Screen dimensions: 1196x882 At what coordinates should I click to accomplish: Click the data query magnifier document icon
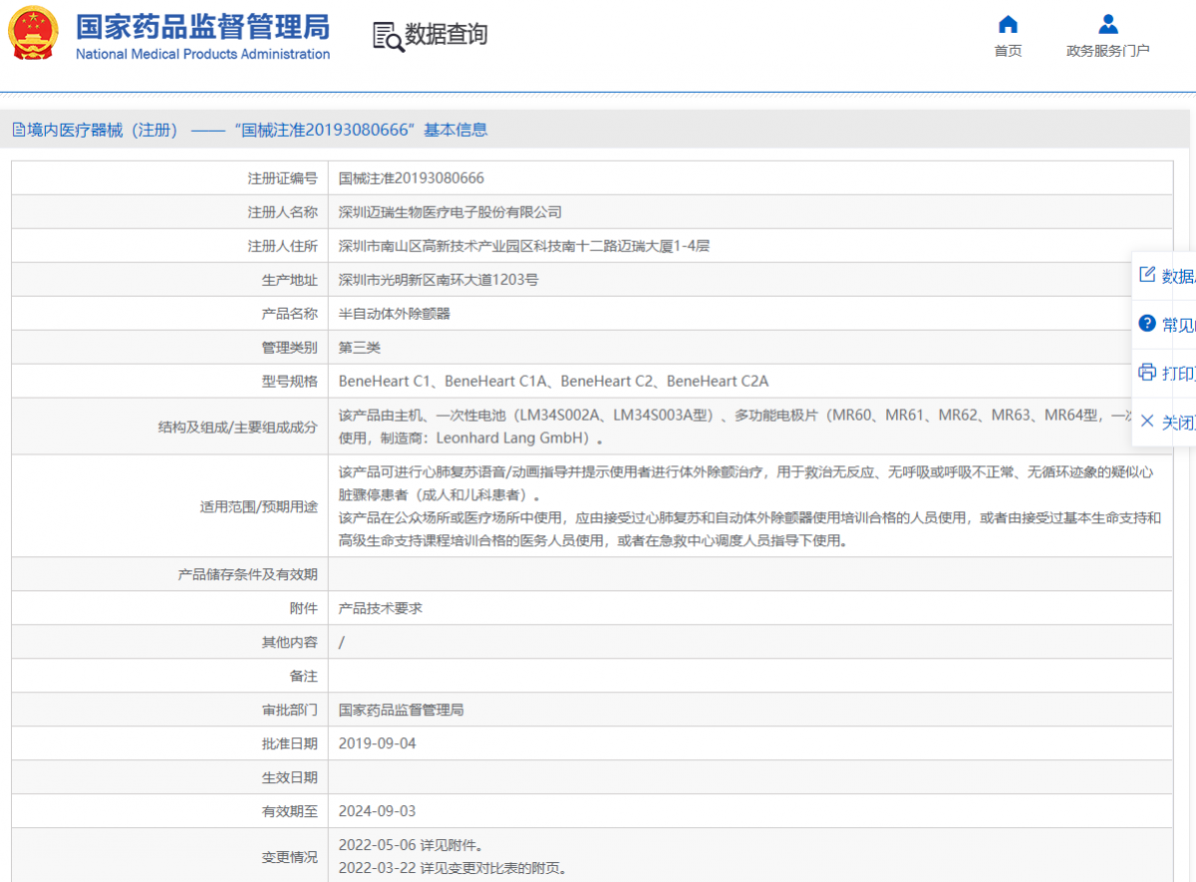coord(388,36)
